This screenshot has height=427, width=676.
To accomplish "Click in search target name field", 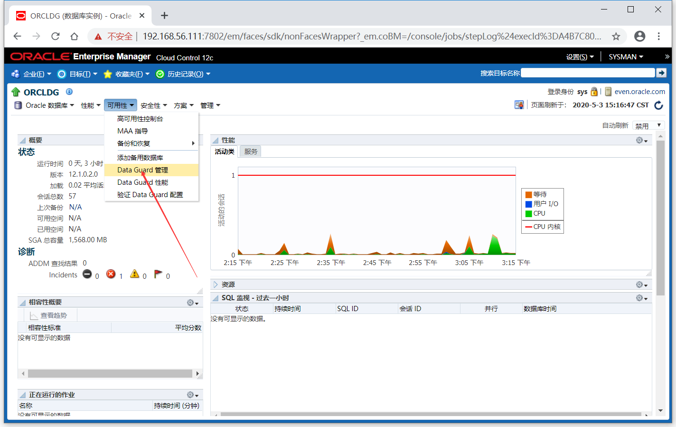I will [x=588, y=73].
